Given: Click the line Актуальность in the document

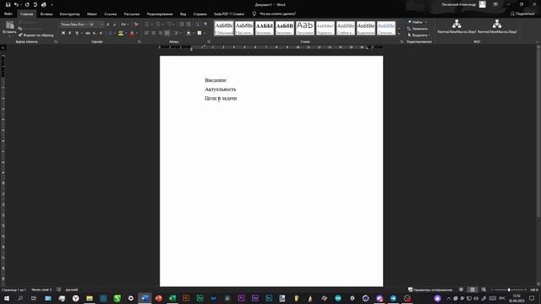Looking at the screenshot, I should coord(221,90).
